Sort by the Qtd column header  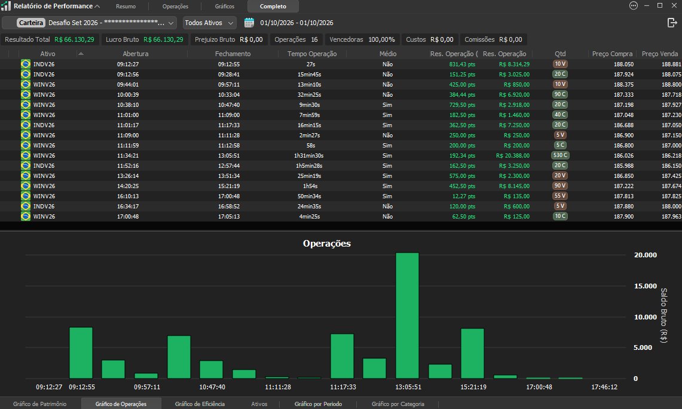pos(560,54)
